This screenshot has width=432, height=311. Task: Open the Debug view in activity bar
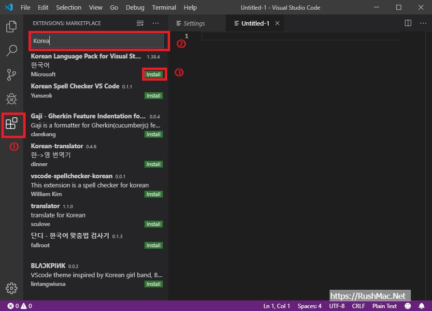click(11, 99)
